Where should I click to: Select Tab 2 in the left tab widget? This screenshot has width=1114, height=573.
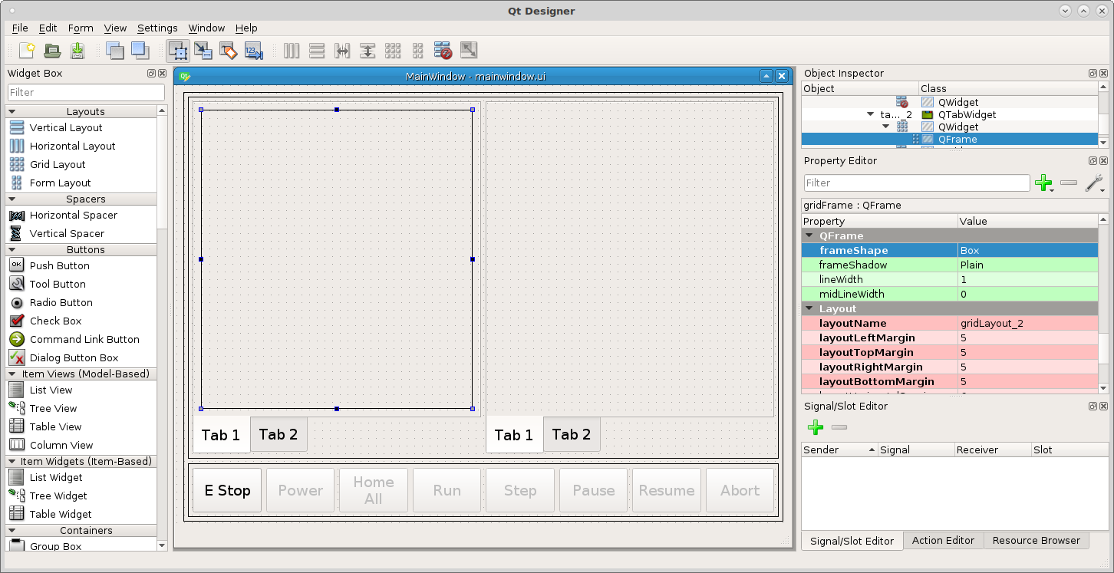point(278,434)
